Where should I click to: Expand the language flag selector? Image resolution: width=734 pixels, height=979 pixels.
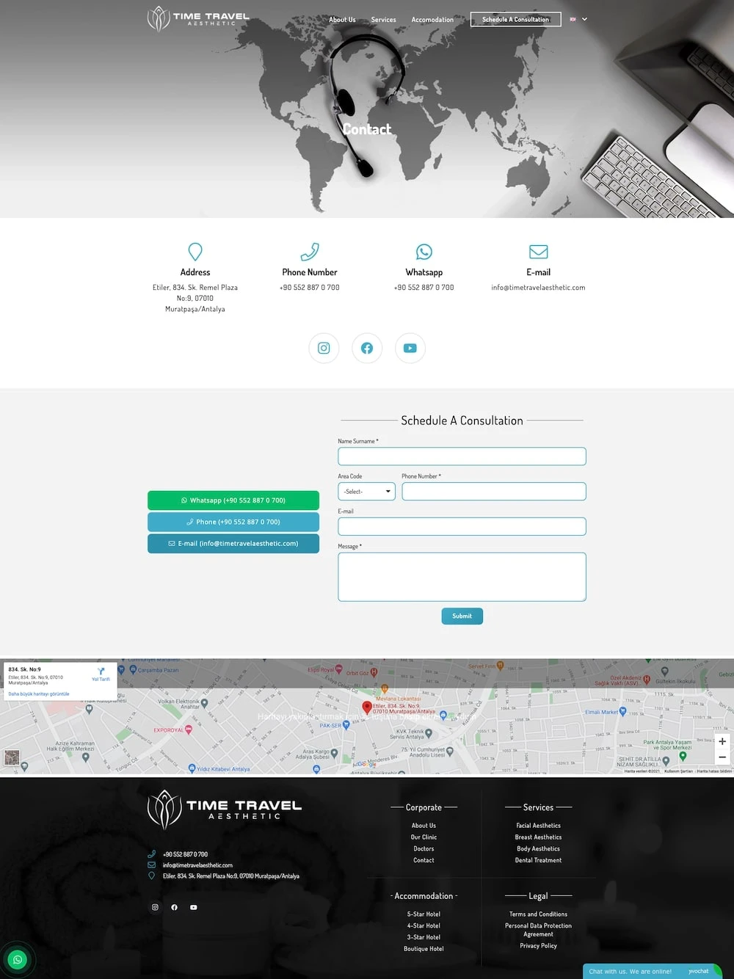click(578, 19)
